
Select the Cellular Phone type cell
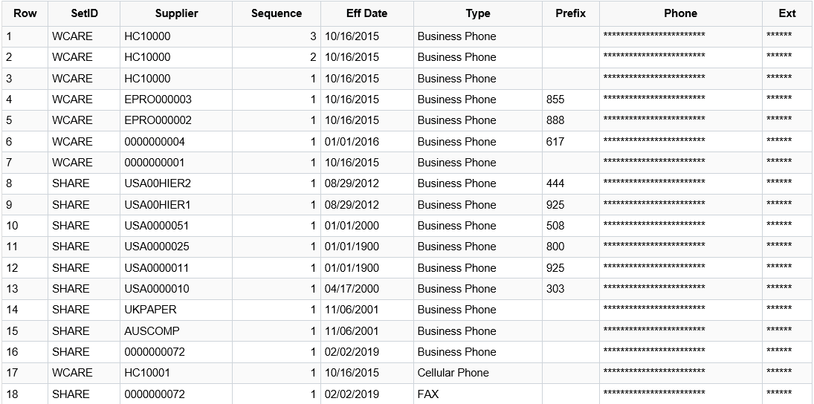477,373
